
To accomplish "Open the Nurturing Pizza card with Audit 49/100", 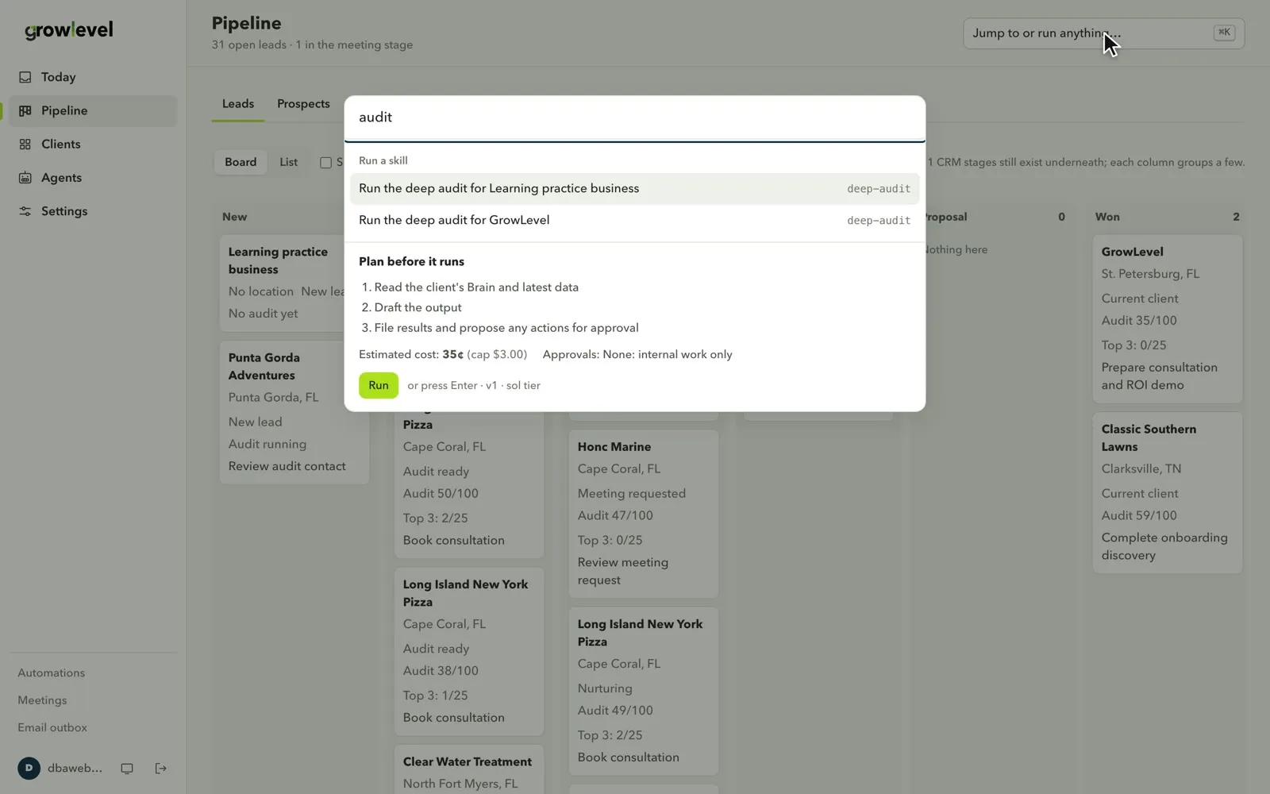I will tap(643, 691).
